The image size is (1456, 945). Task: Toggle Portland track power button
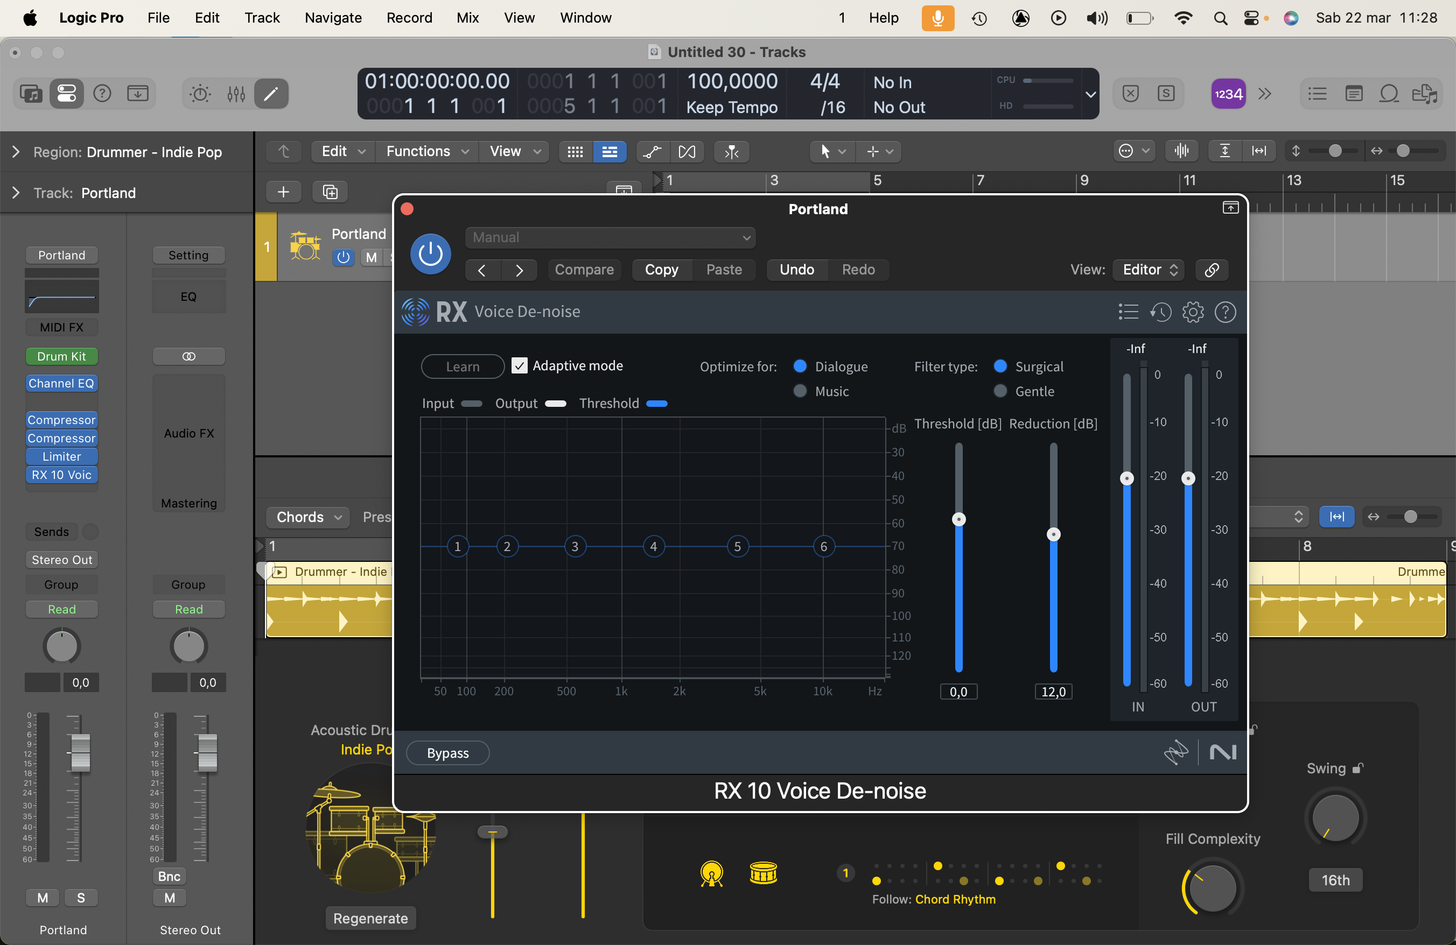(343, 257)
